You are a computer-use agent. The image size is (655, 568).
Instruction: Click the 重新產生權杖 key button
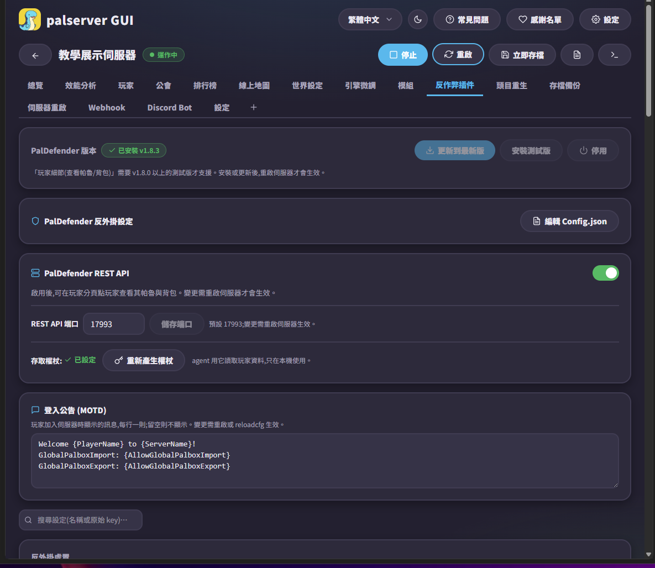coord(144,360)
